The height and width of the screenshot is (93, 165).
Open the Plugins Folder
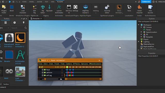point(4,9)
